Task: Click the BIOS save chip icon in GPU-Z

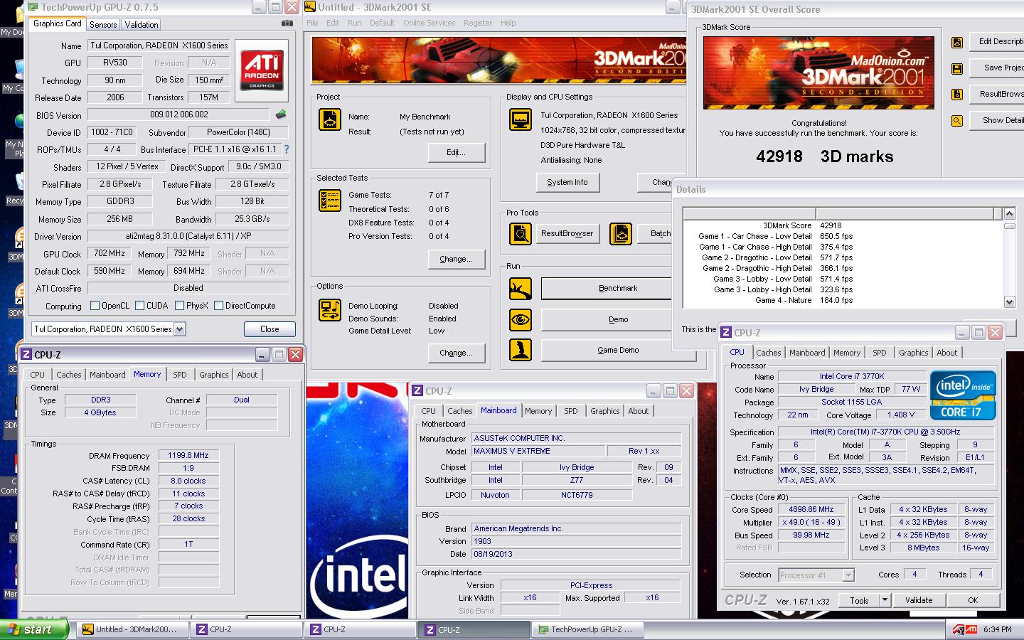Action: point(282,114)
